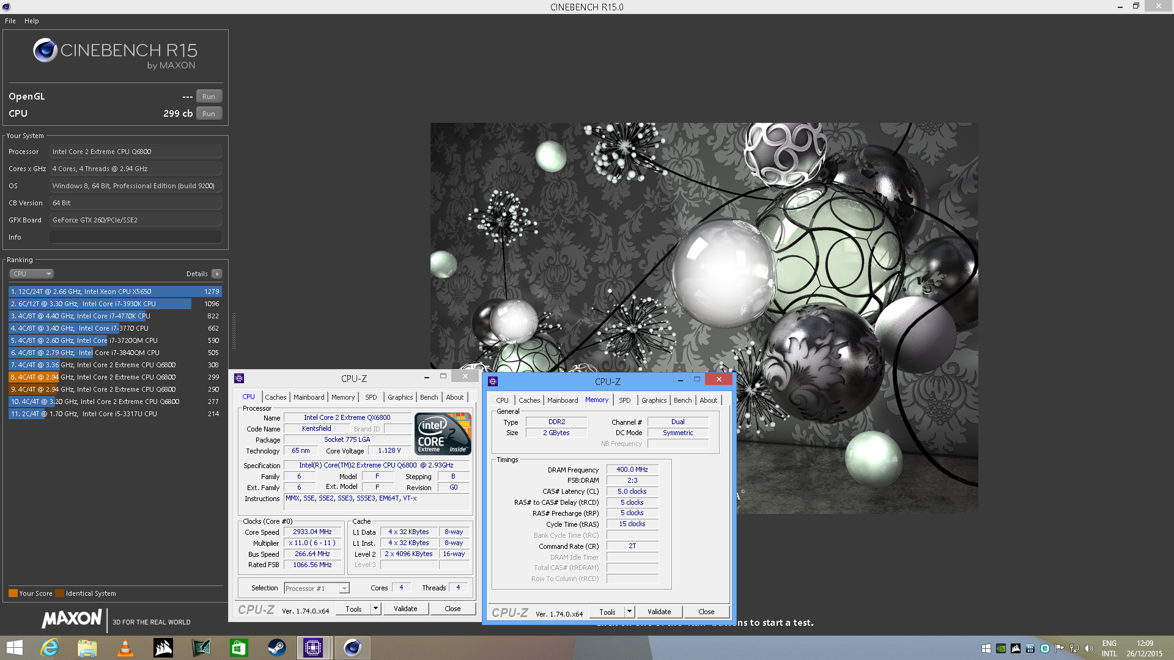Click Close button in left CPU-Z window

pyautogui.click(x=452, y=609)
